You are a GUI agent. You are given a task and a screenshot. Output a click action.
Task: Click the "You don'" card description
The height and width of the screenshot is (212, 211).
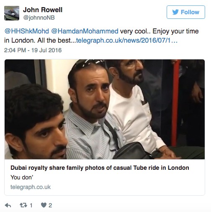[22, 177]
